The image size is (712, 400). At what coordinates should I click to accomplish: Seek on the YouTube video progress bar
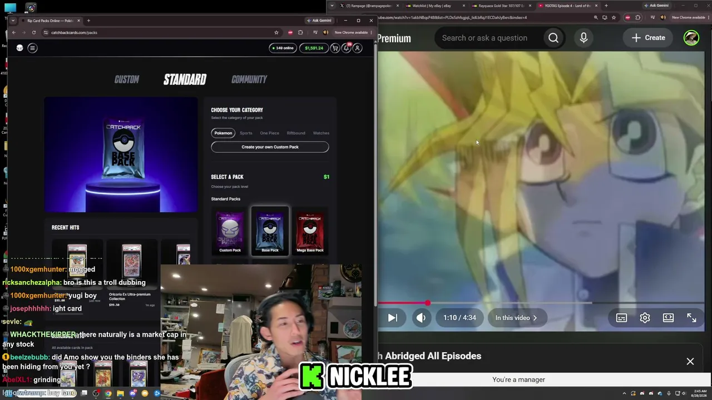(x=541, y=303)
